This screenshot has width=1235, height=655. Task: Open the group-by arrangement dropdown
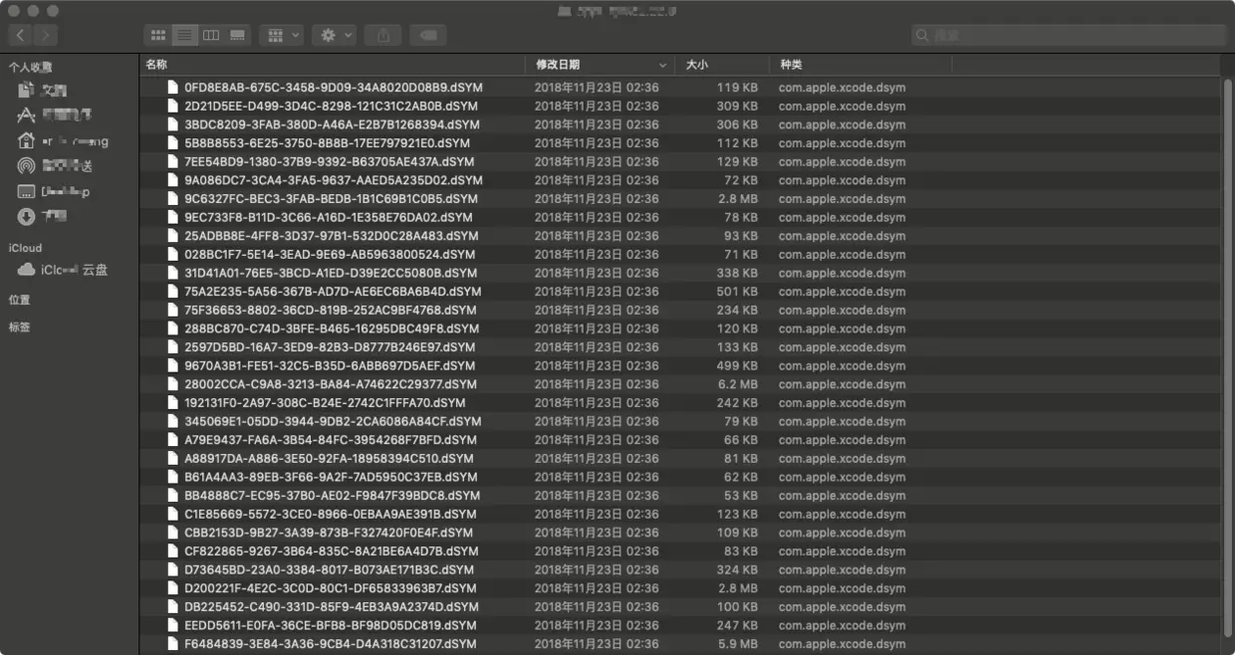282,35
